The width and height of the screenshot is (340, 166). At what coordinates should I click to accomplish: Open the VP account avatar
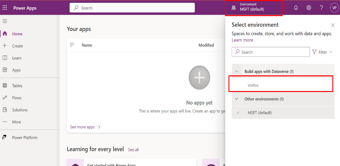pyautogui.click(x=334, y=8)
